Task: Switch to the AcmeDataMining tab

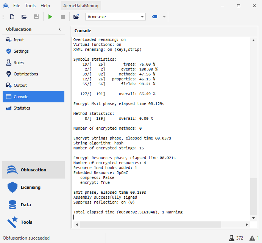Action: [81, 6]
